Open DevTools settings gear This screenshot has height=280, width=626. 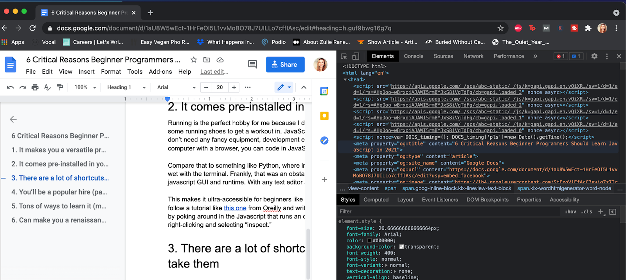[594, 56]
